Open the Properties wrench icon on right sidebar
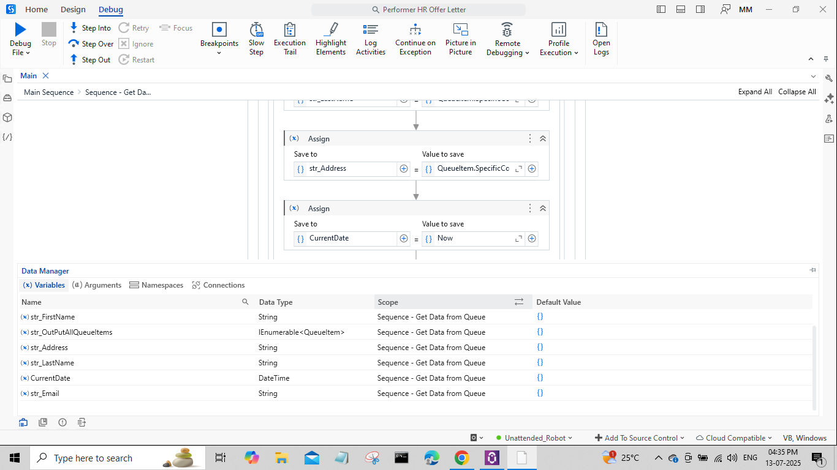 point(829,78)
